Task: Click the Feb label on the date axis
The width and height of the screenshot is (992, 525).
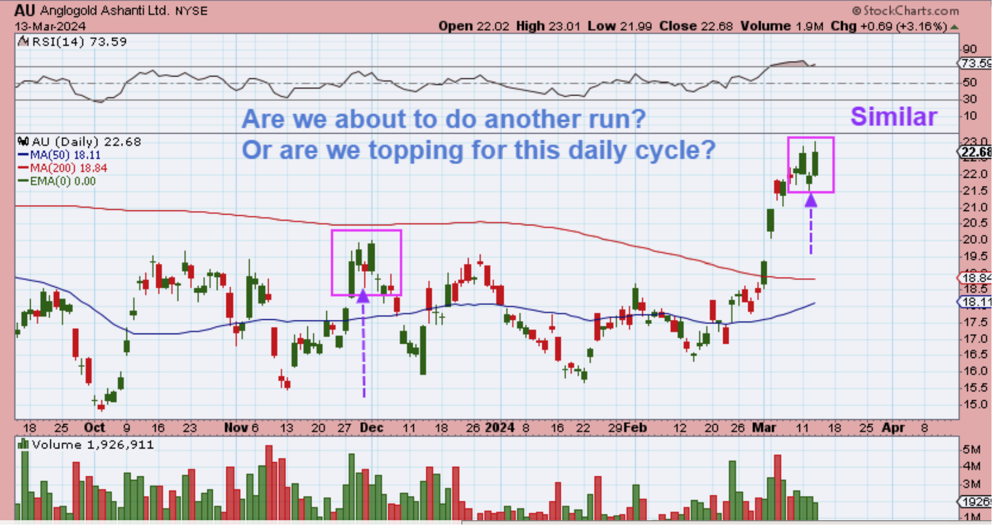Action: coord(635,427)
